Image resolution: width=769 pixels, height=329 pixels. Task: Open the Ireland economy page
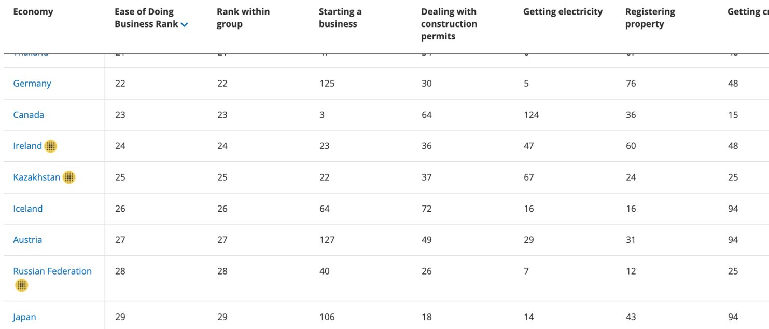tap(27, 146)
